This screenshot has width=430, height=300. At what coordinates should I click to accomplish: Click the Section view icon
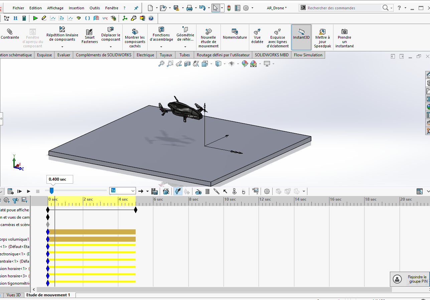[x=187, y=63]
